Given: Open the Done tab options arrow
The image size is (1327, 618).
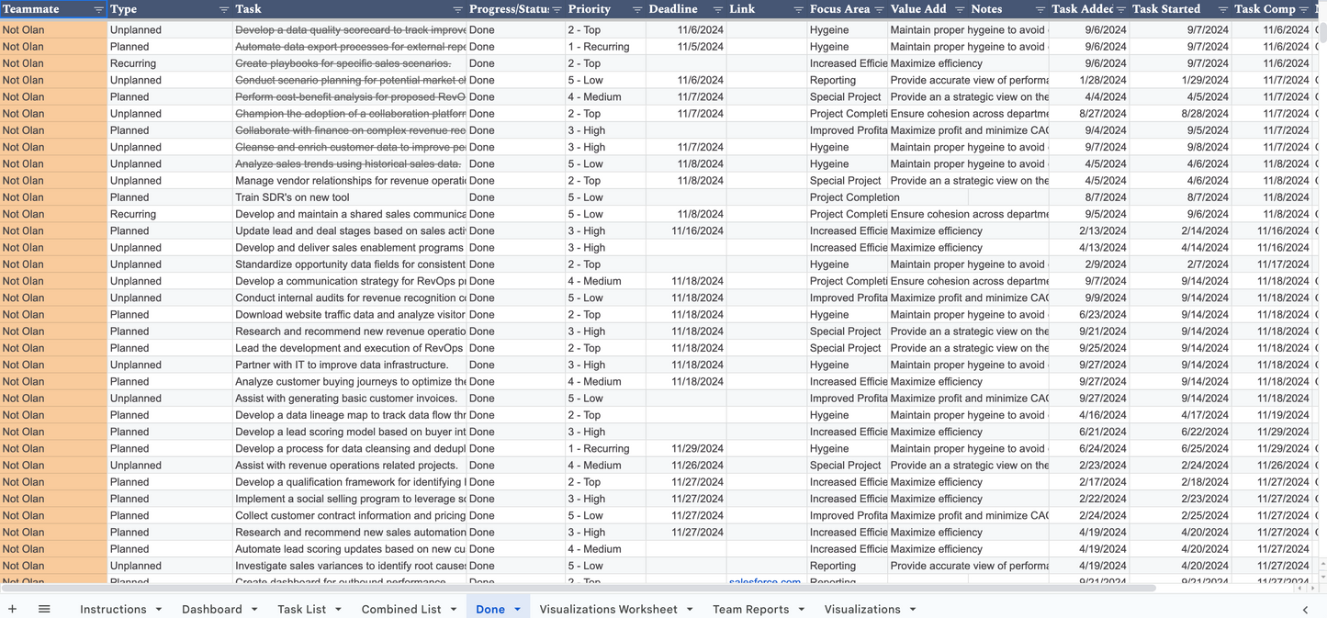Looking at the screenshot, I should pyautogui.click(x=517, y=610).
